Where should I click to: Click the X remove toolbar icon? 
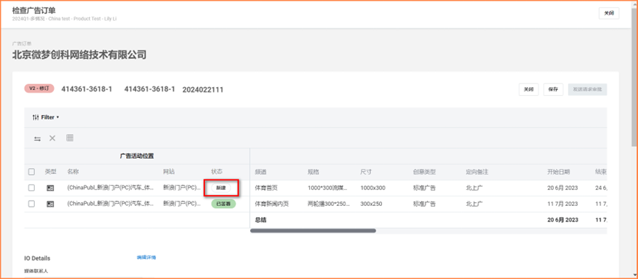52,138
